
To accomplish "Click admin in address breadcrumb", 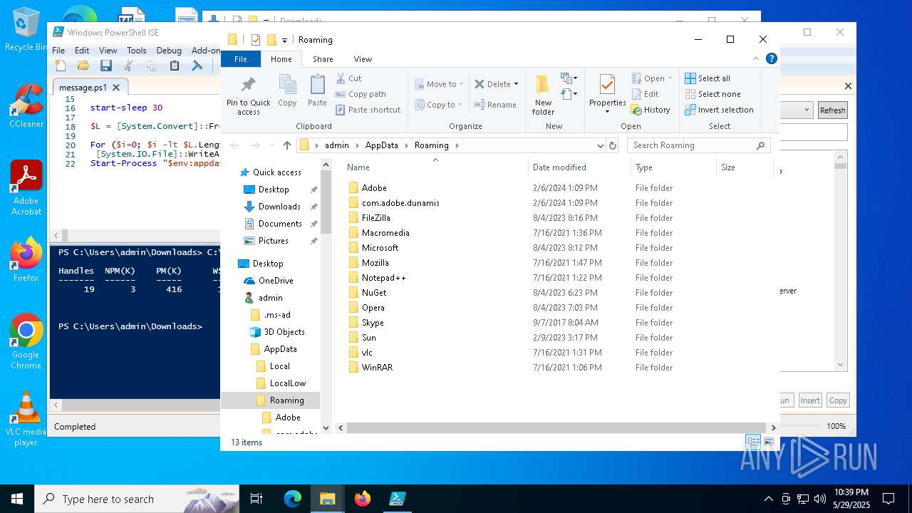I will (337, 145).
